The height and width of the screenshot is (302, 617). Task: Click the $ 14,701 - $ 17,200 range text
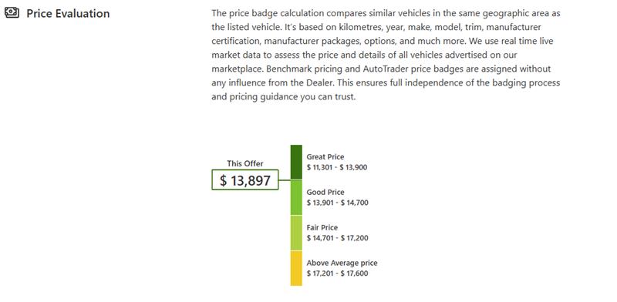[x=338, y=238]
